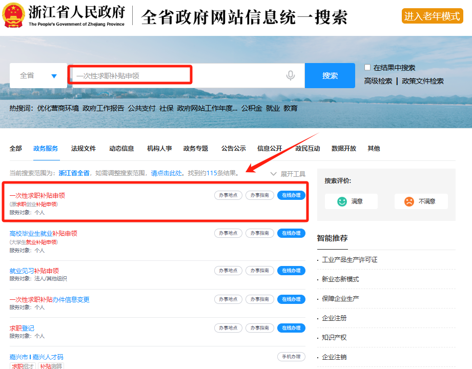This screenshot has width=472, height=369.
Task: Open recommendation 工业产品生产许可证
Action: click(x=350, y=260)
